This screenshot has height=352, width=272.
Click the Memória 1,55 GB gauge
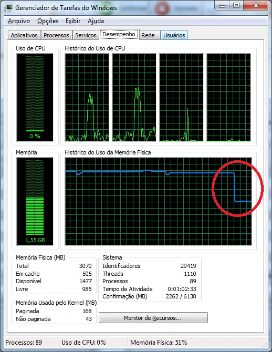tap(35, 201)
